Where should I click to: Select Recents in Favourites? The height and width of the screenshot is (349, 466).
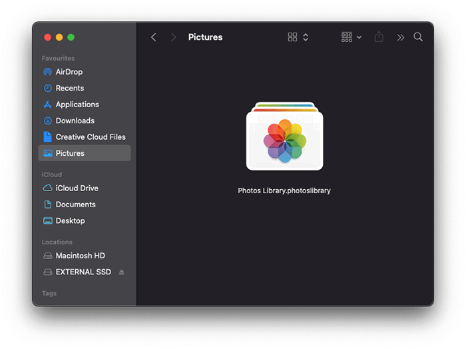tap(85, 89)
